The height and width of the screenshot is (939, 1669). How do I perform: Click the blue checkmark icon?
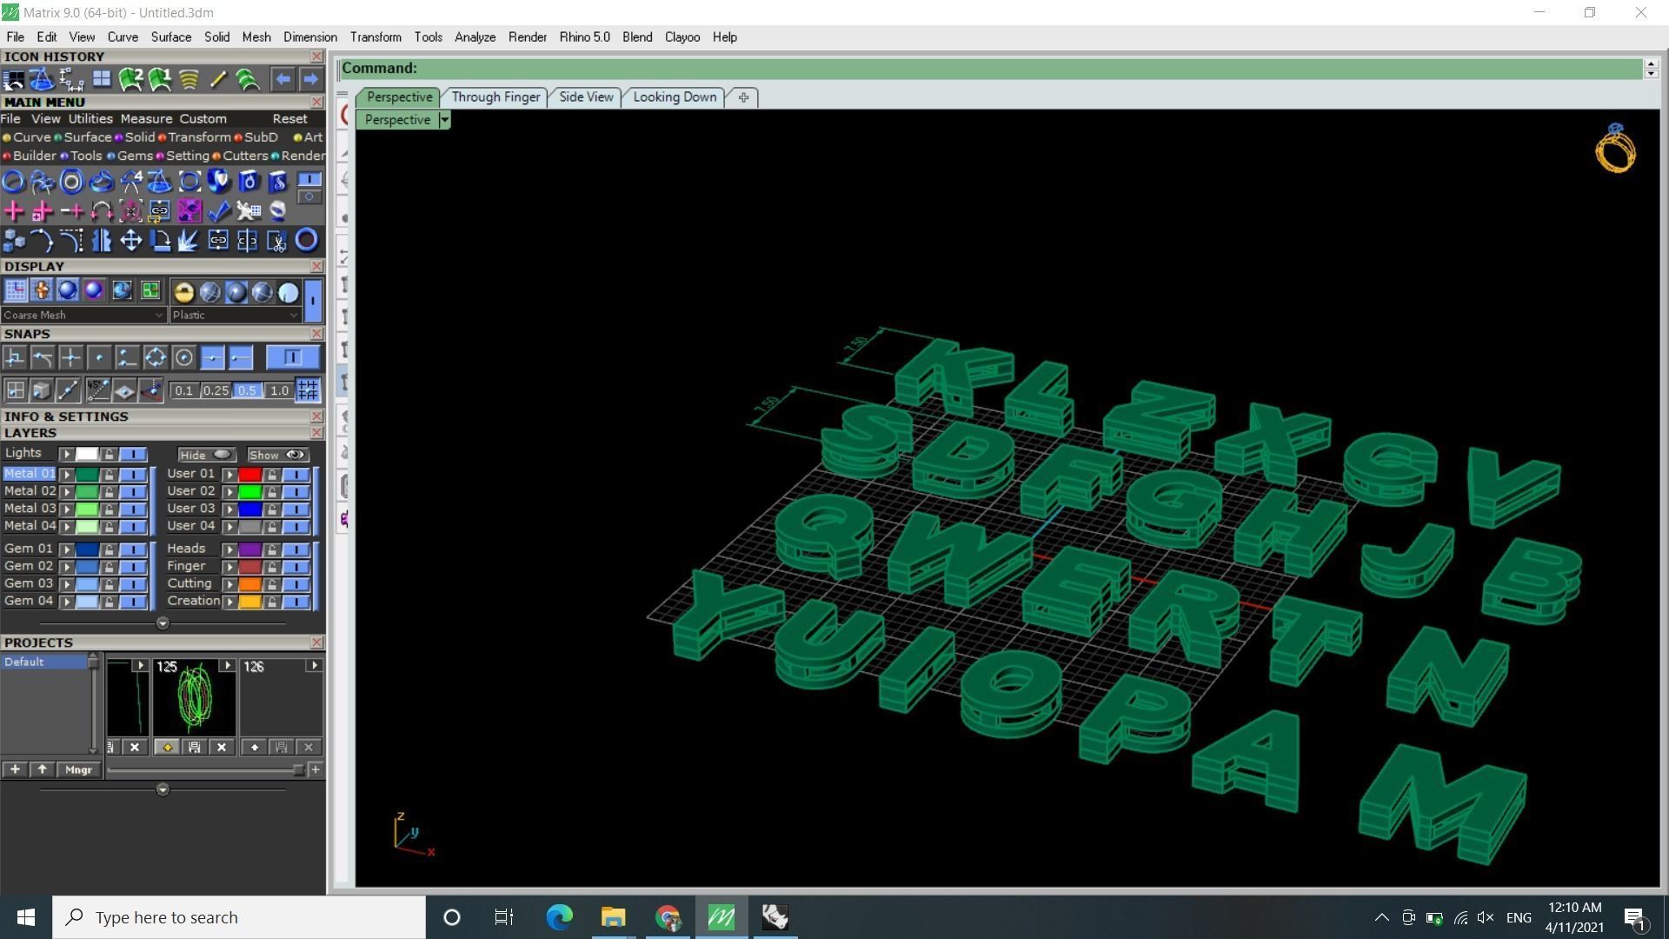coord(218,210)
